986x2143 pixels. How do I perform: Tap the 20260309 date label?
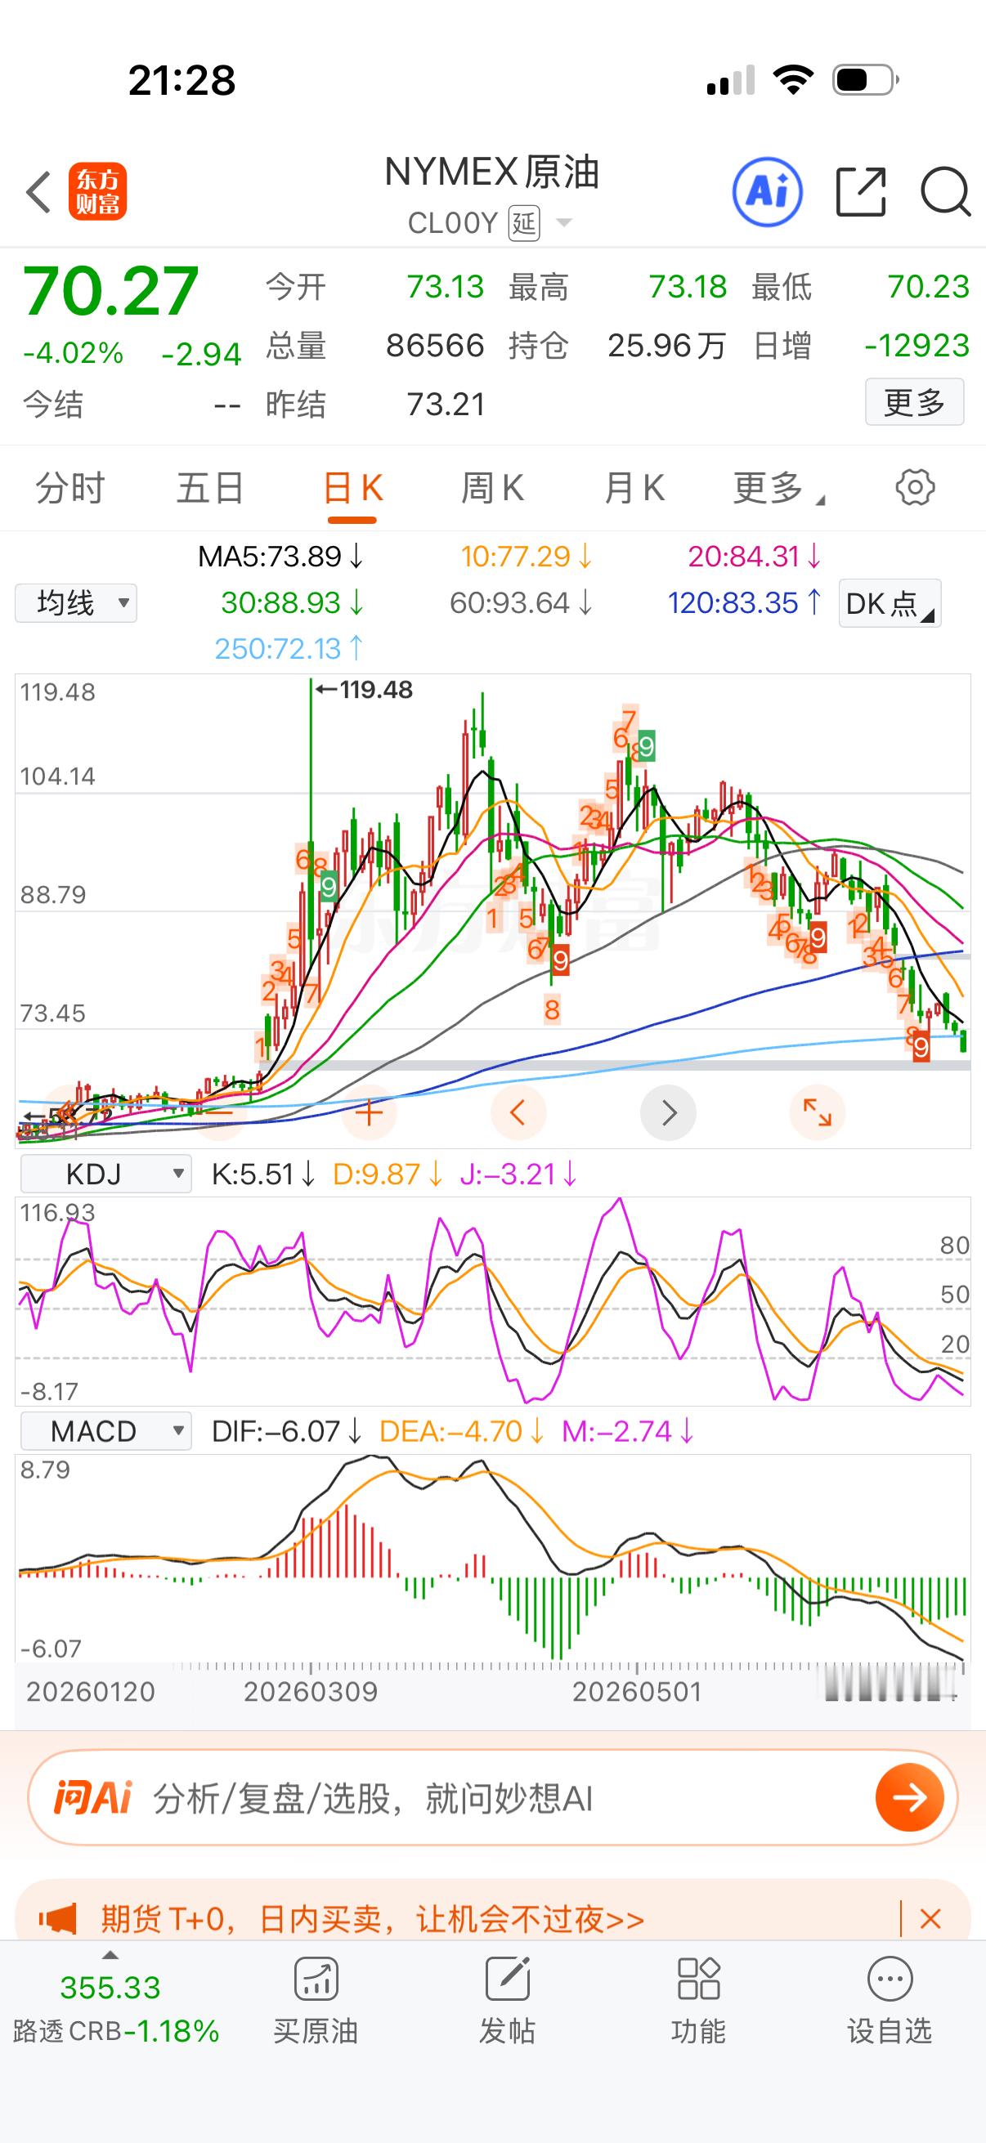click(311, 1691)
